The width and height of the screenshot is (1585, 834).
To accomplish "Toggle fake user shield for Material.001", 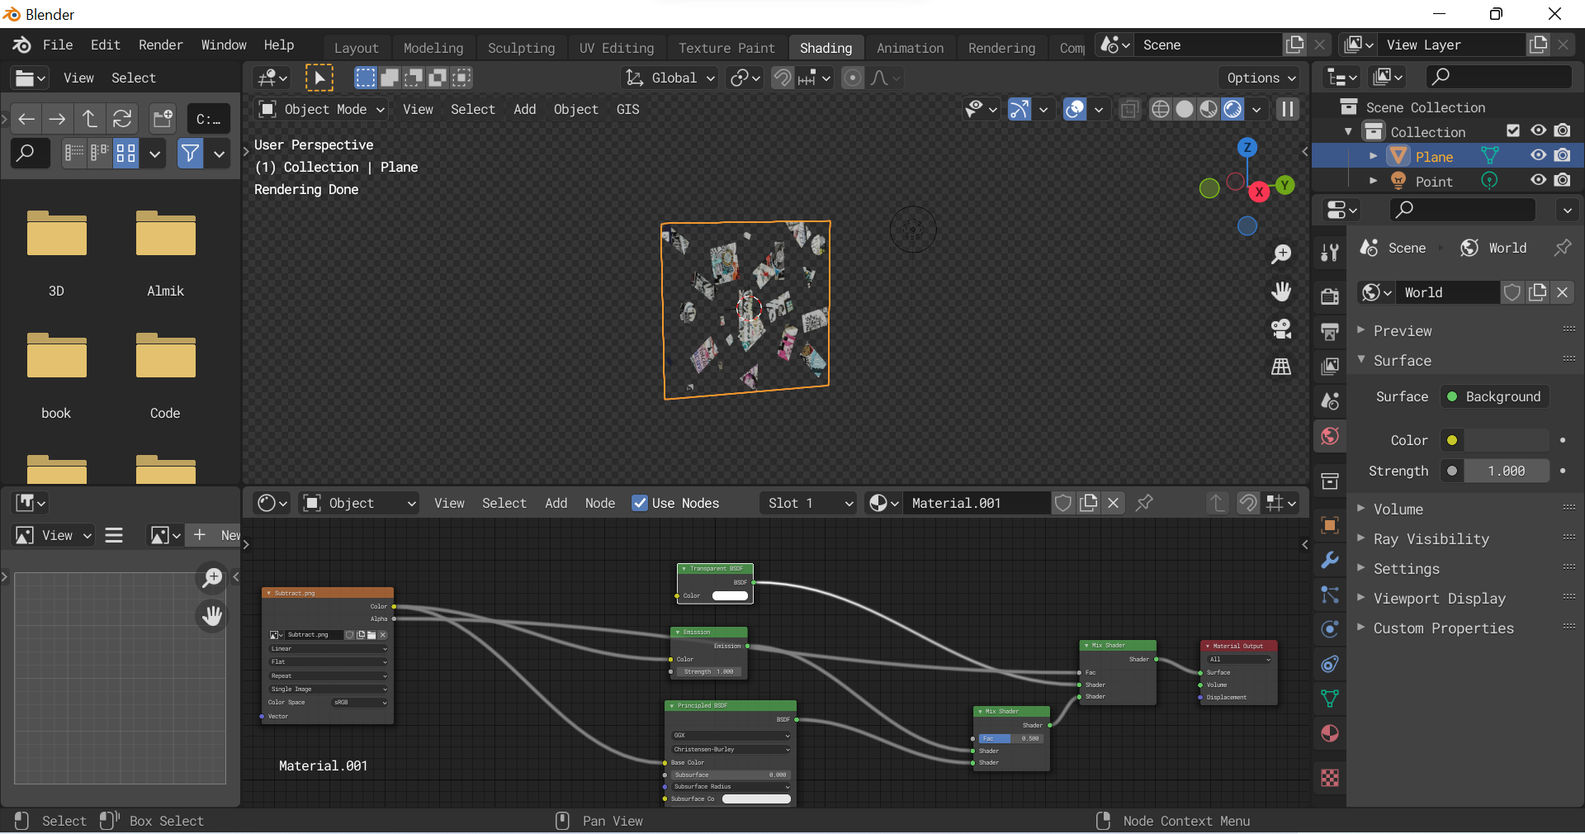I will tap(1063, 503).
